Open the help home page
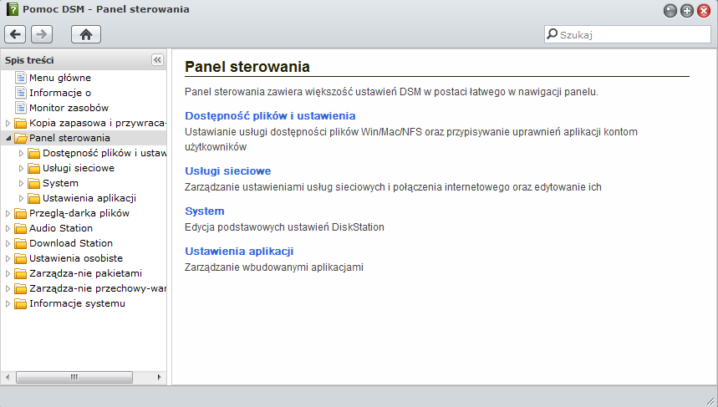Image resolution: width=718 pixels, height=407 pixels. pos(86,34)
